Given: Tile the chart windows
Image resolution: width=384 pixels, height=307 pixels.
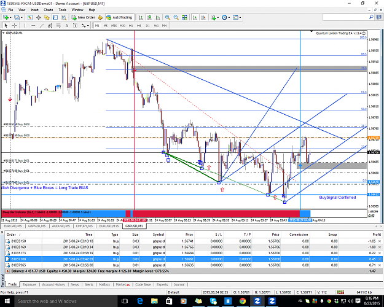Looking at the screenshot, I should click(184, 17).
